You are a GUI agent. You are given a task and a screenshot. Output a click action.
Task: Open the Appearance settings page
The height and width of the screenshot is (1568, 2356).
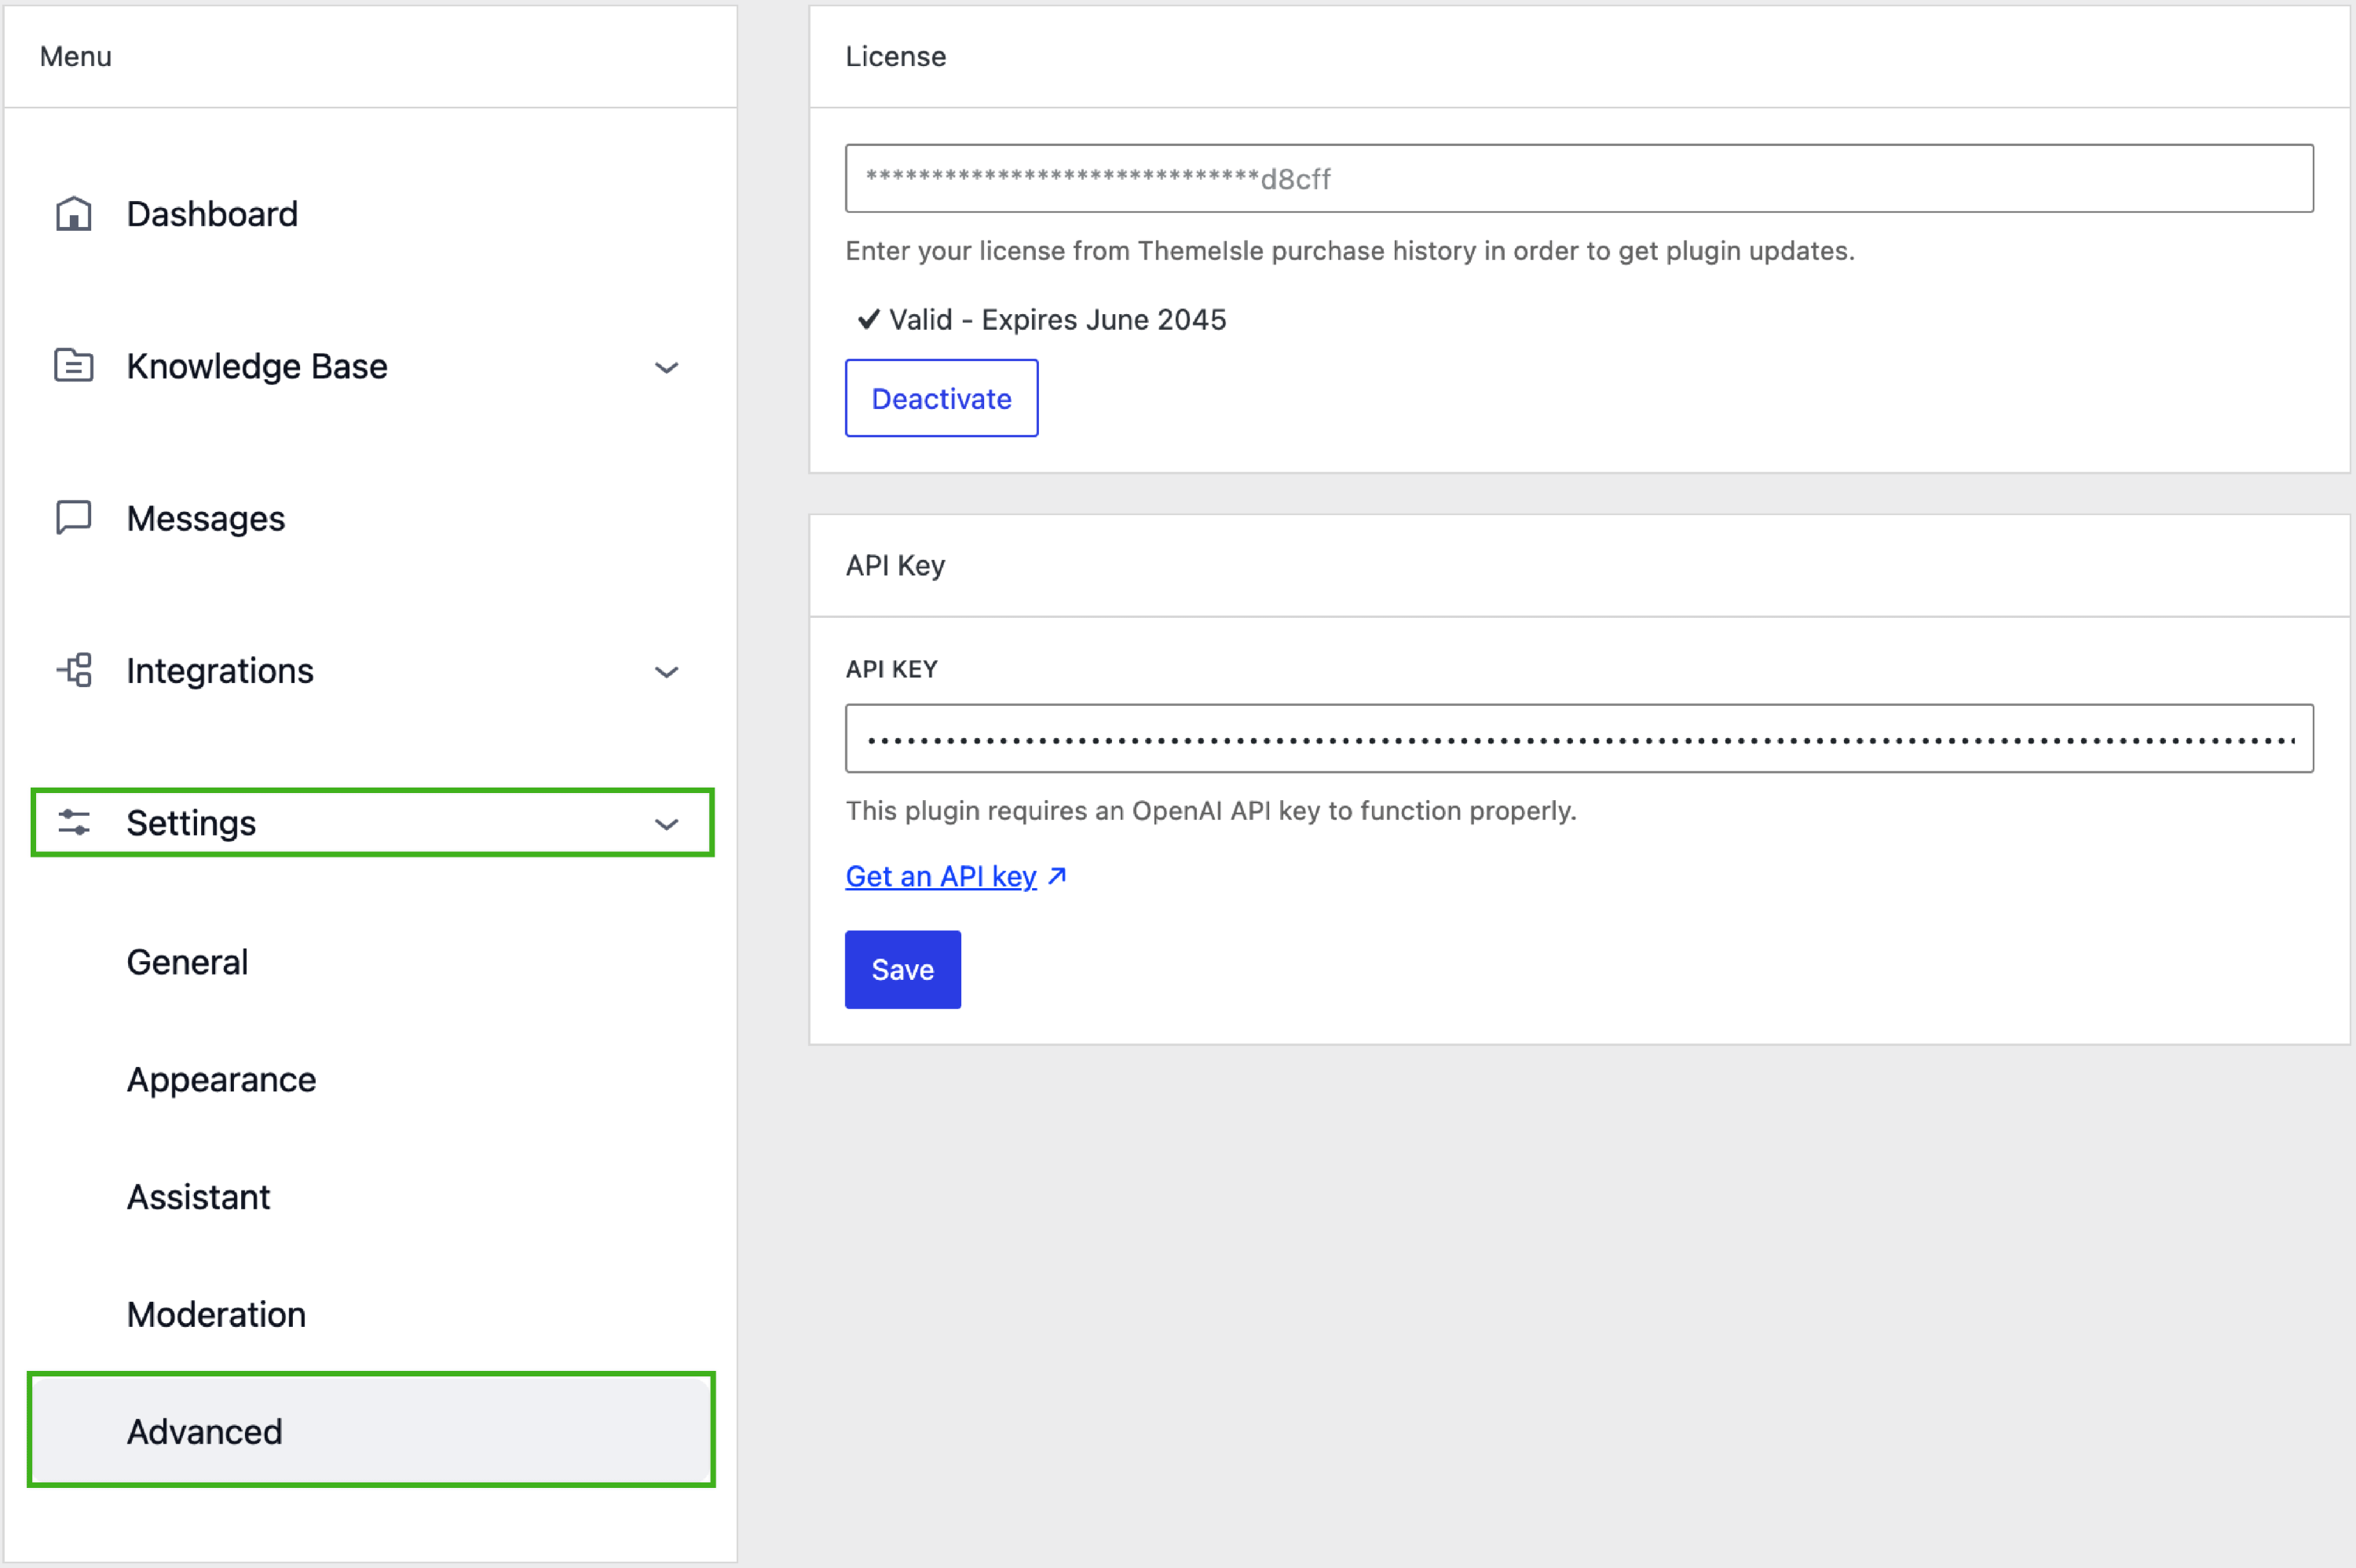(x=221, y=1080)
